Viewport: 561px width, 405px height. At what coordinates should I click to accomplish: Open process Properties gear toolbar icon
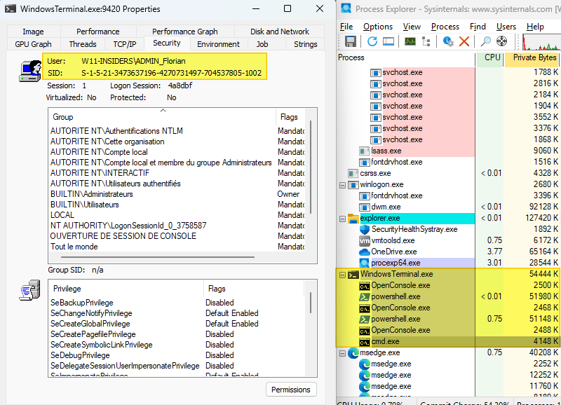pyautogui.click(x=447, y=42)
